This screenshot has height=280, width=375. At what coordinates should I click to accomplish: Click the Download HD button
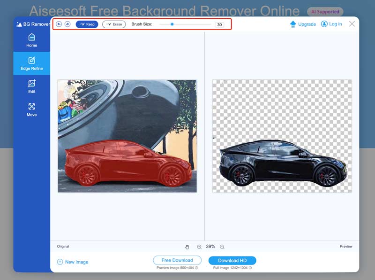232,261
